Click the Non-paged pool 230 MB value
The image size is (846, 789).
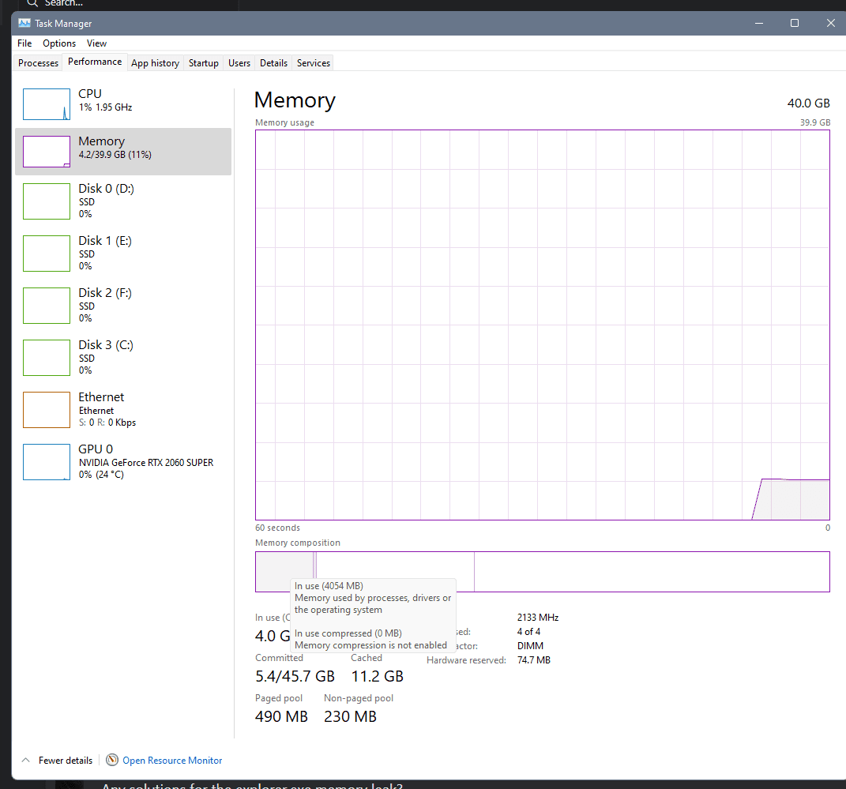[x=350, y=716]
